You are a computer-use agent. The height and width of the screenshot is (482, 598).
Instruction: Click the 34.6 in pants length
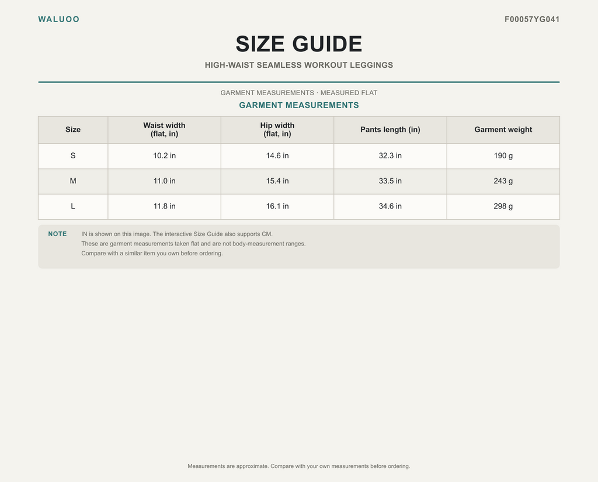[x=390, y=206]
